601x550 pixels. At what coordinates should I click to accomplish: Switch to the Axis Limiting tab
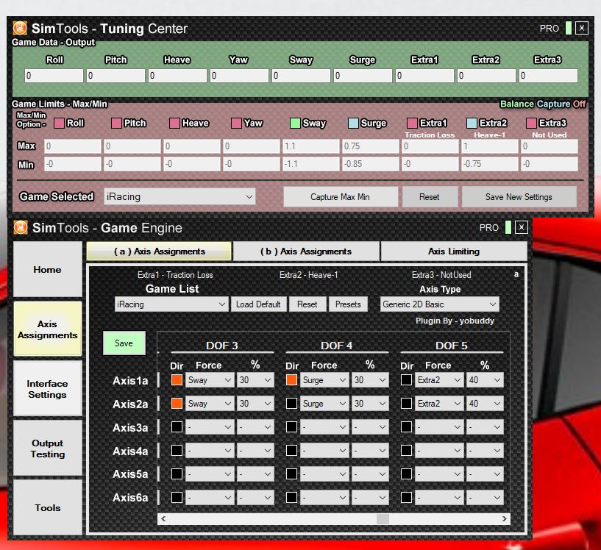[x=454, y=251]
